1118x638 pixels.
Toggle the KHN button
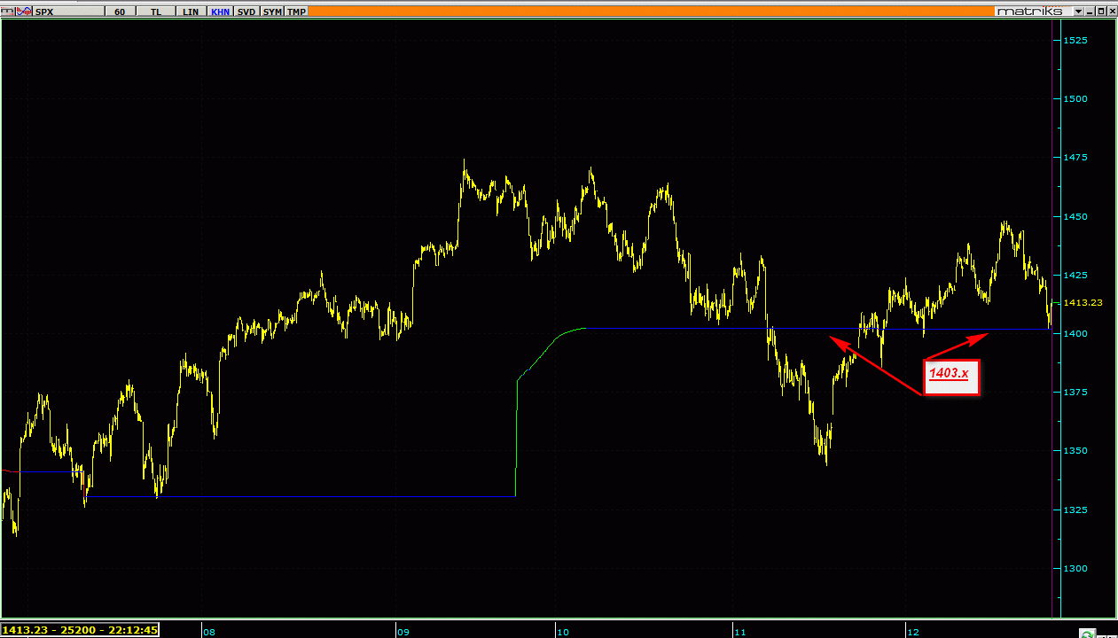tap(221, 12)
